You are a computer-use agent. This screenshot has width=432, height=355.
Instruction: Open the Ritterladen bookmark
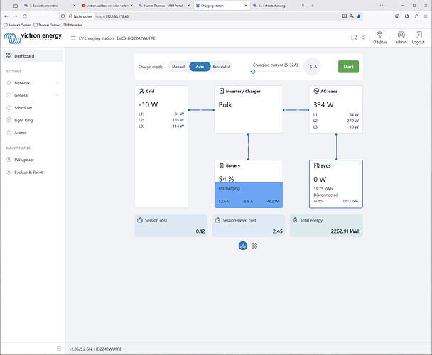pyautogui.click(x=72, y=25)
